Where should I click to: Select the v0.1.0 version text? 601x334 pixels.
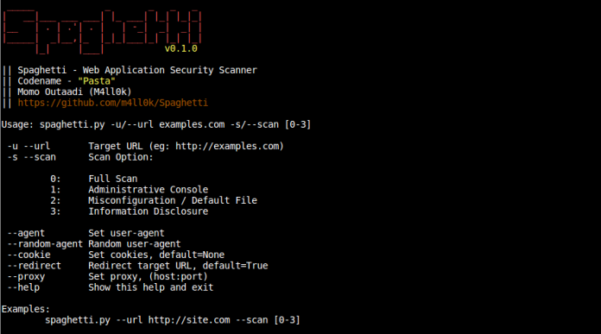pos(181,48)
